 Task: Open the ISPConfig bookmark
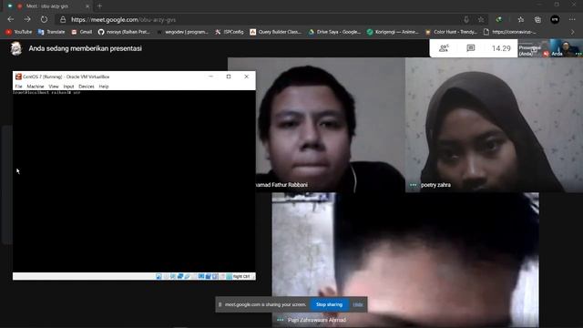(229, 32)
